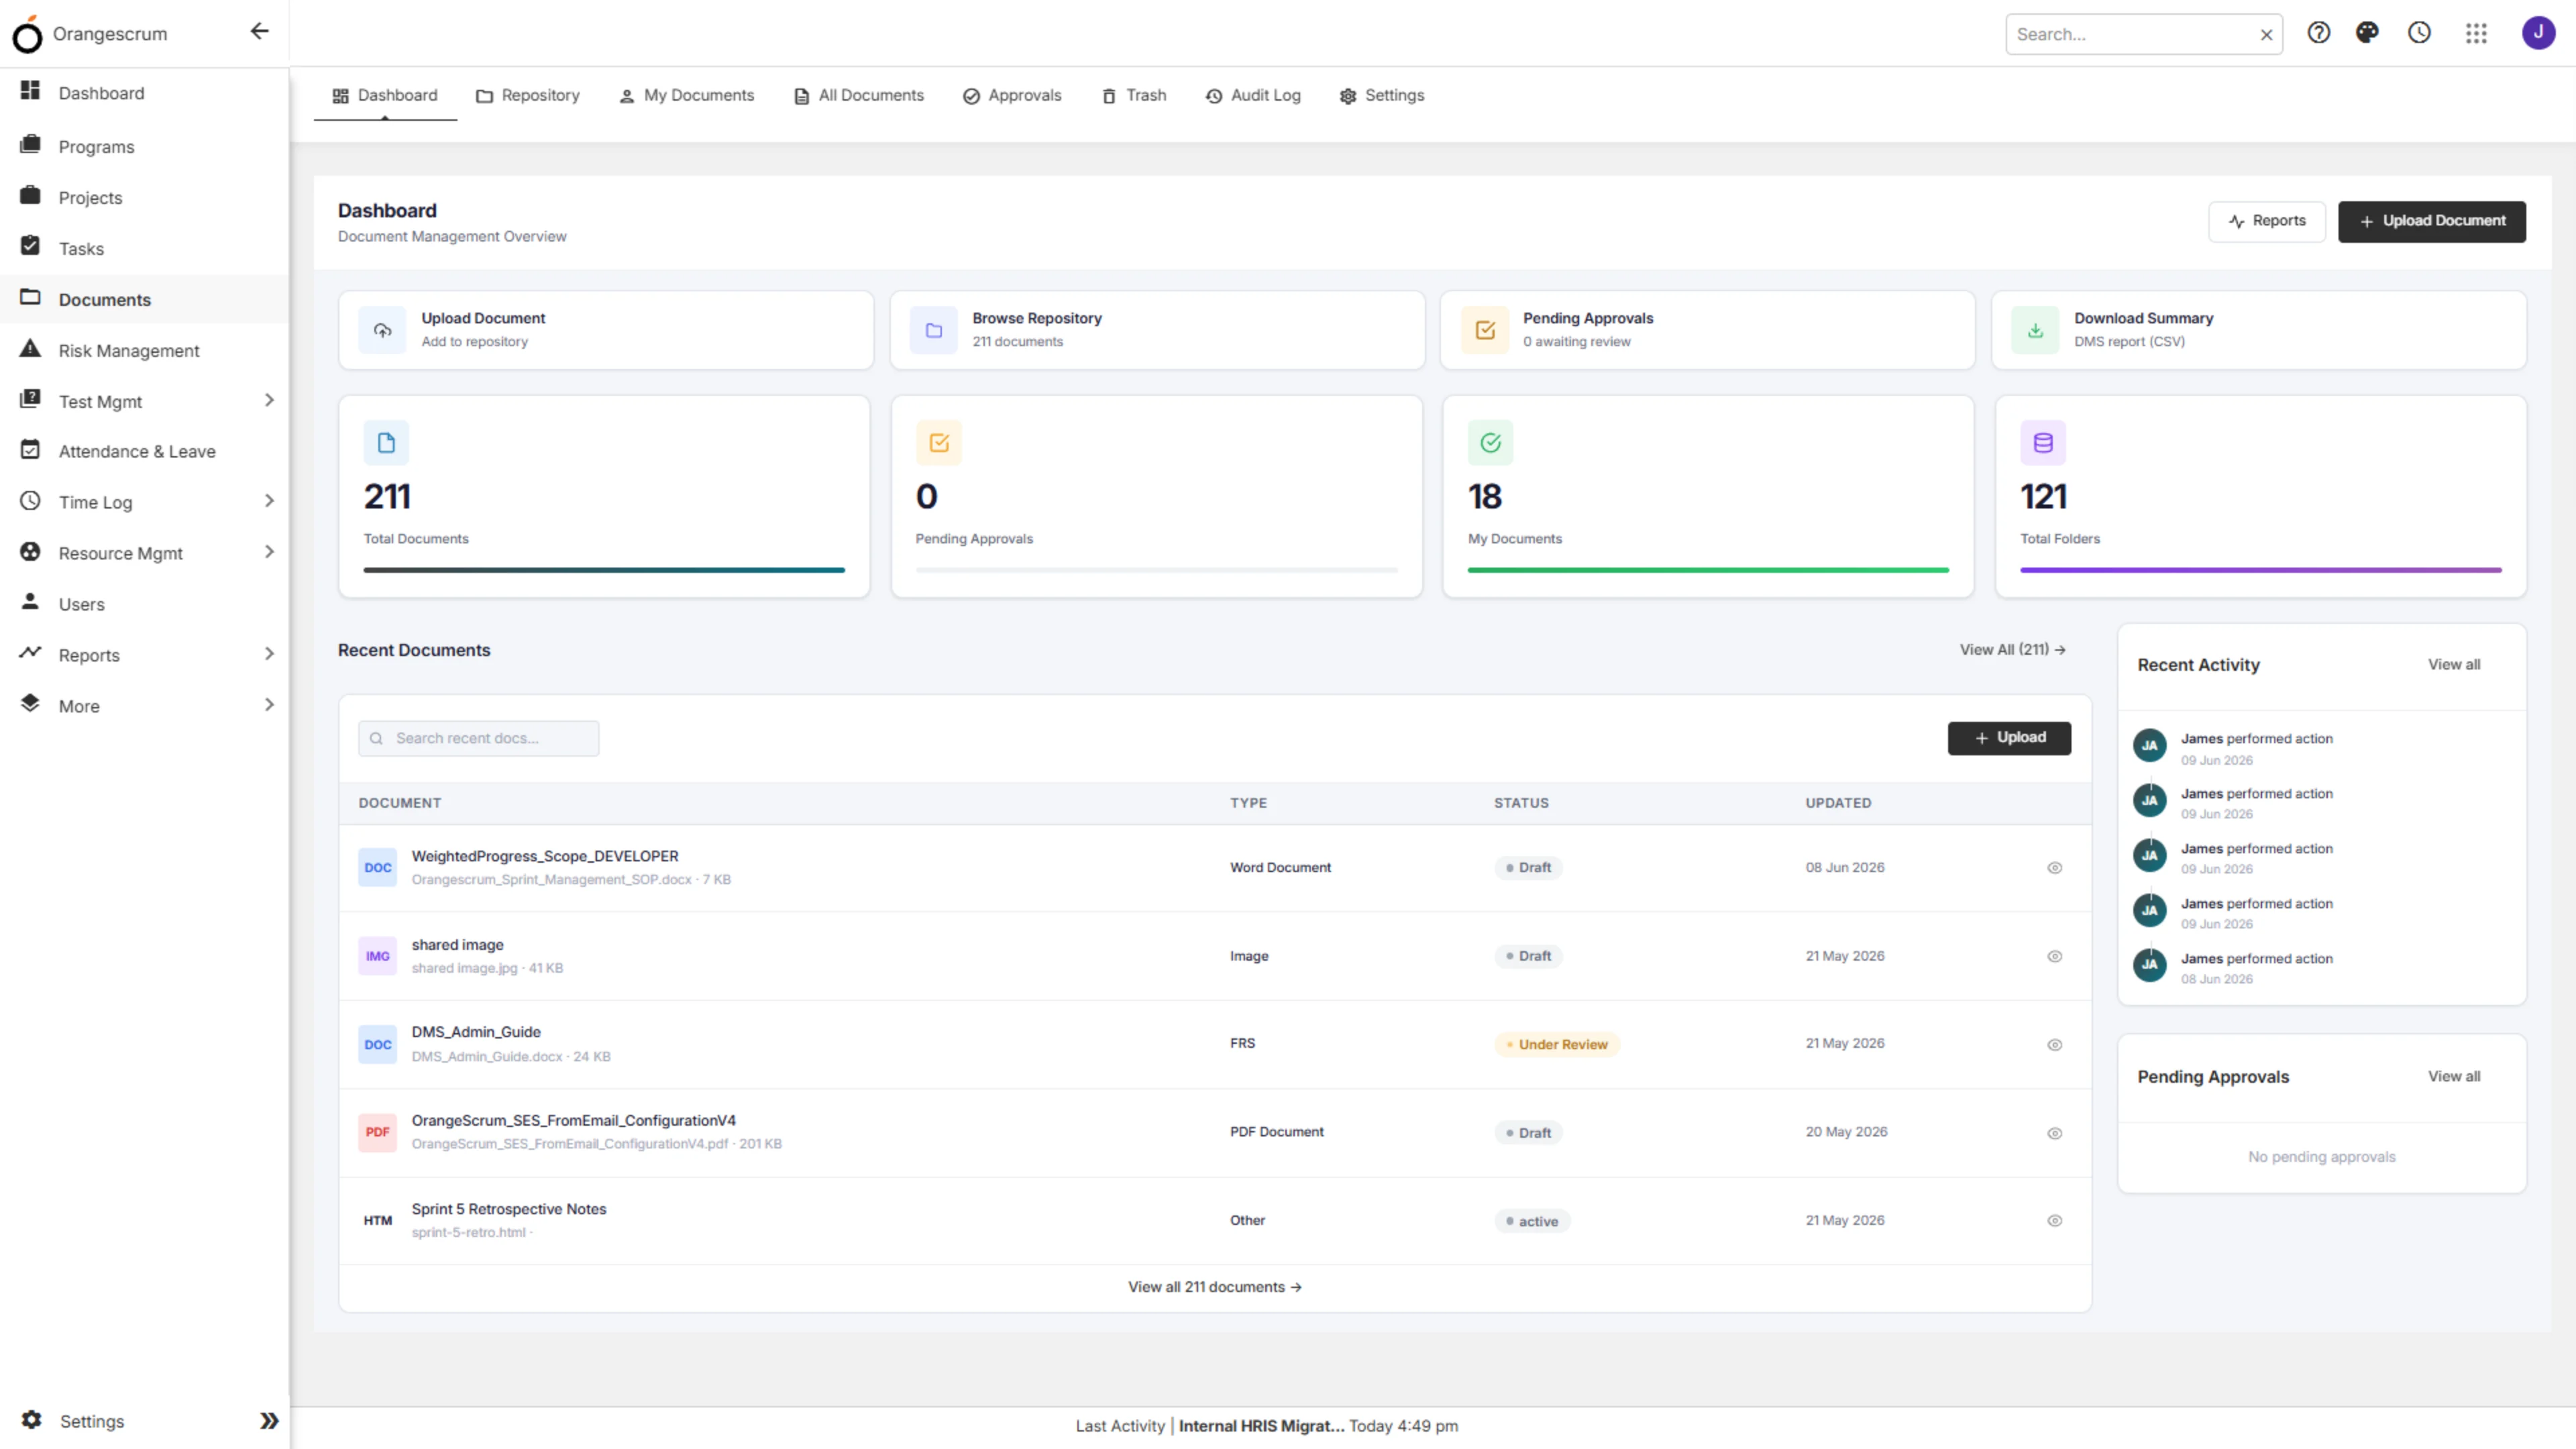Click the Upload Document cloud icon

pos(382,330)
